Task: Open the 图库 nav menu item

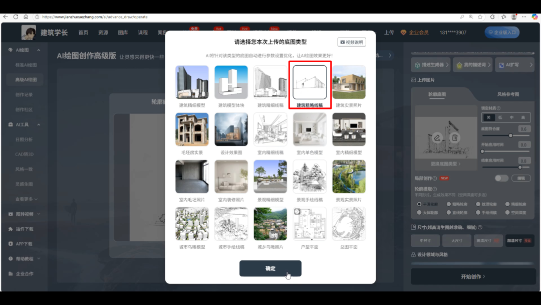Action: pyautogui.click(x=123, y=33)
